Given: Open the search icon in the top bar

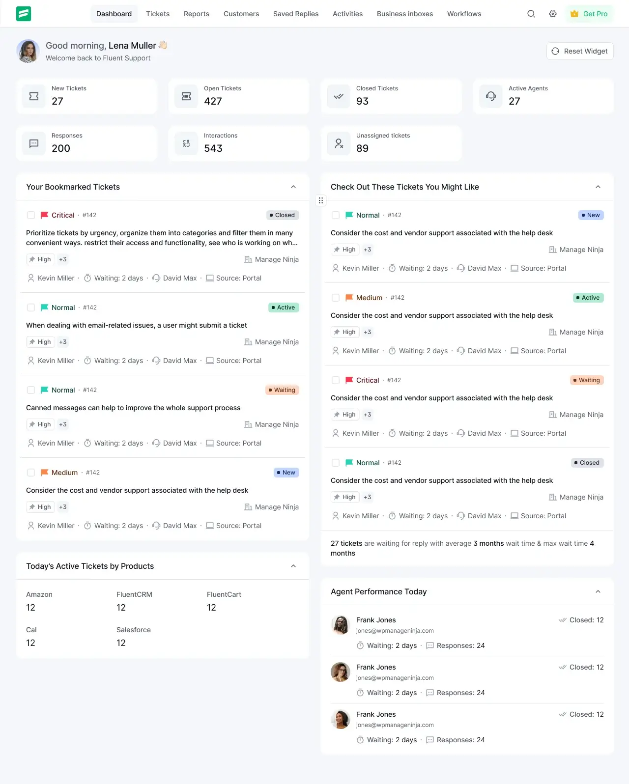Looking at the screenshot, I should tap(531, 14).
